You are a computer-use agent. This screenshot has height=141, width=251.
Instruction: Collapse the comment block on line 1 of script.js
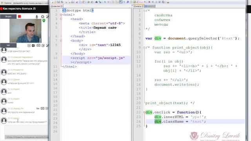click(x=144, y=11)
